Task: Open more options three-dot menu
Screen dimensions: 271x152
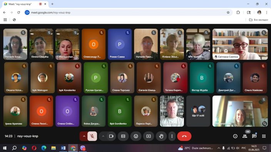Action: pos(172,136)
